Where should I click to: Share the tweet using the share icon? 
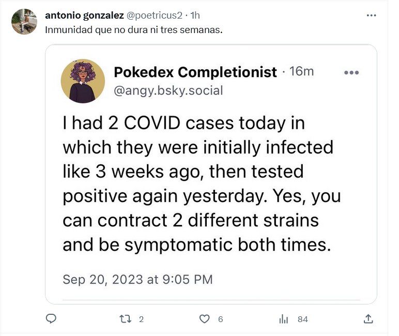[x=368, y=318]
